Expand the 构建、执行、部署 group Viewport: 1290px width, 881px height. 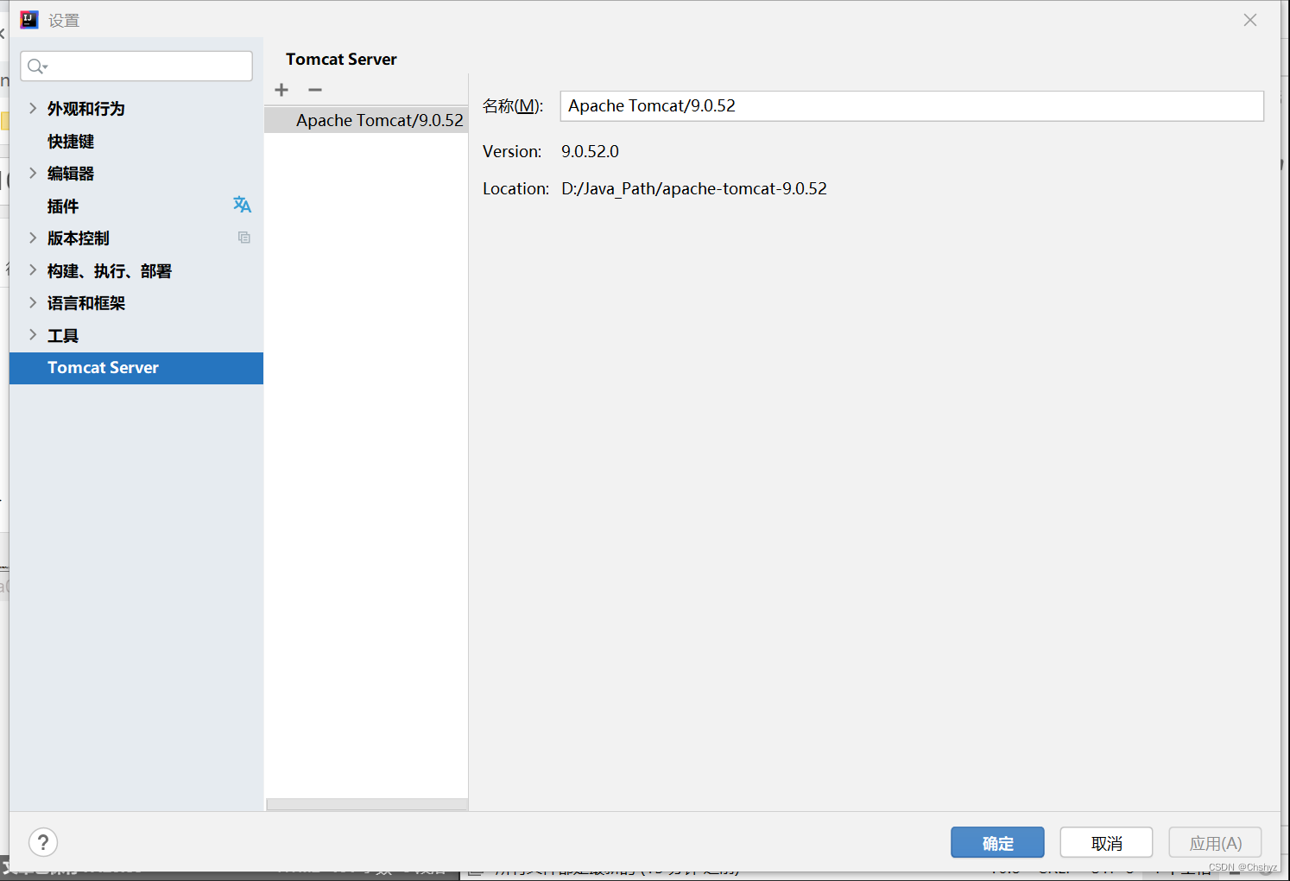[x=33, y=270]
